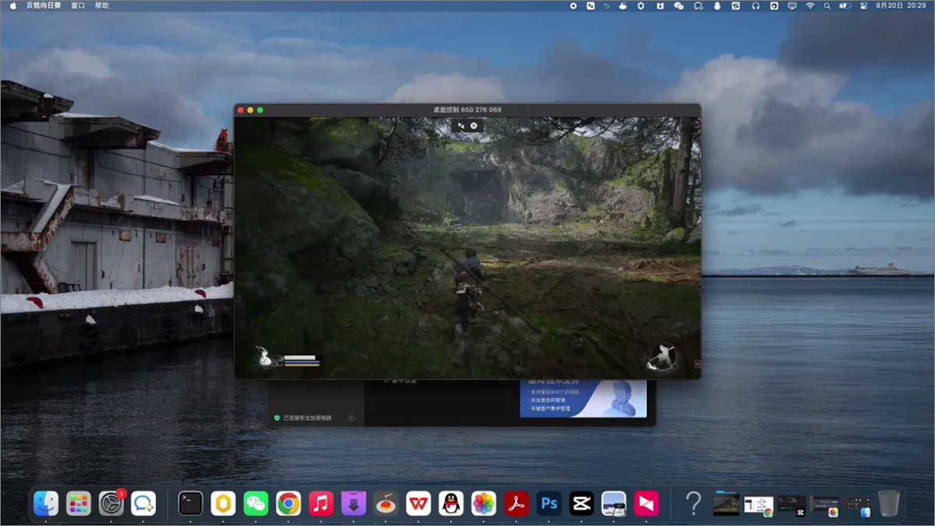Click the WeChat icon in the menu bar
The height and width of the screenshot is (526, 935).
pyautogui.click(x=679, y=5)
